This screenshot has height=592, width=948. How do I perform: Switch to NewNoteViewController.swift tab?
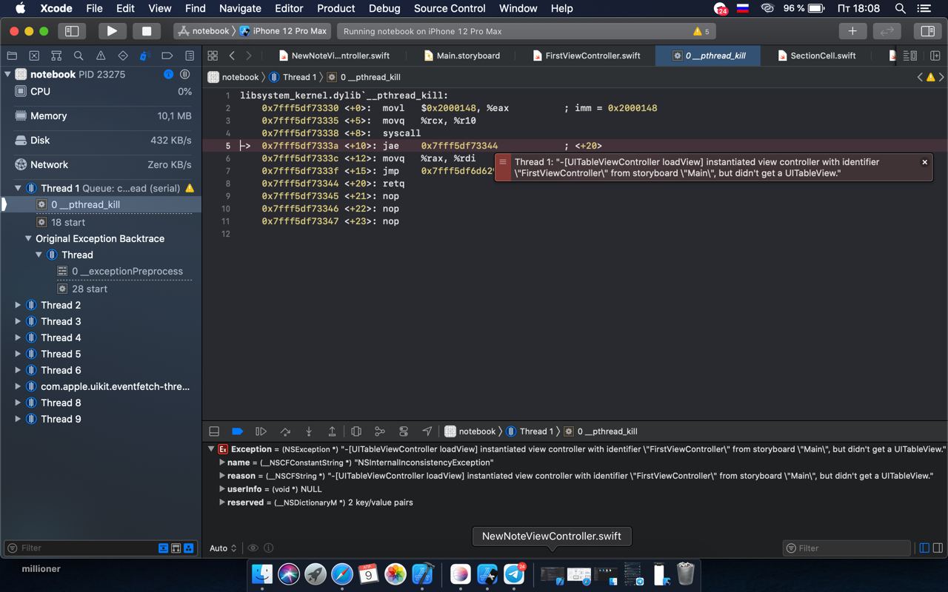pyautogui.click(x=334, y=55)
